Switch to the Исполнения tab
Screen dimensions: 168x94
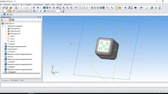pyautogui.click(x=14, y=80)
